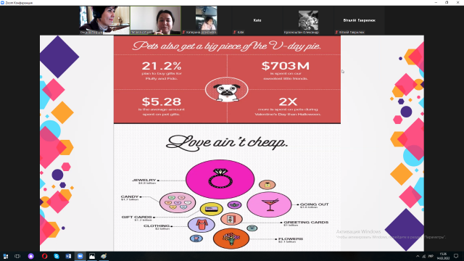Select the cat avatar participant tile
The height and width of the screenshot is (261, 464).
pos(308,20)
